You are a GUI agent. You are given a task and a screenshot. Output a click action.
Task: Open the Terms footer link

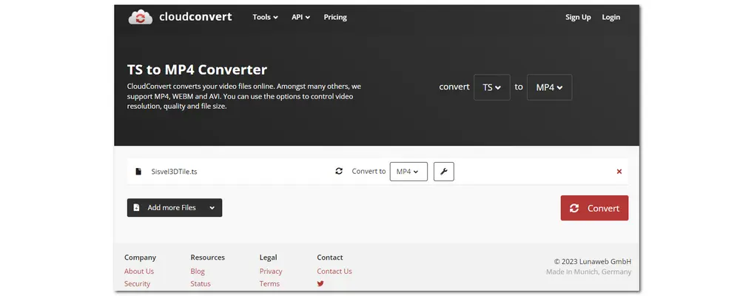click(x=269, y=283)
